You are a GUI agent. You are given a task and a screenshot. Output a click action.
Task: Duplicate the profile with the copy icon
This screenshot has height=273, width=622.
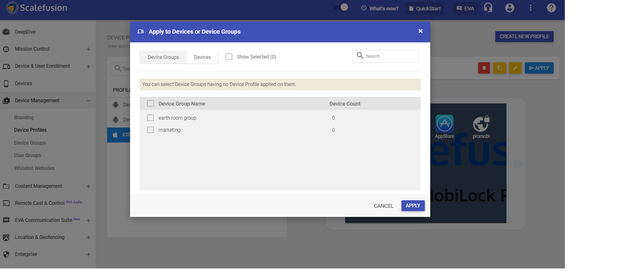click(499, 68)
